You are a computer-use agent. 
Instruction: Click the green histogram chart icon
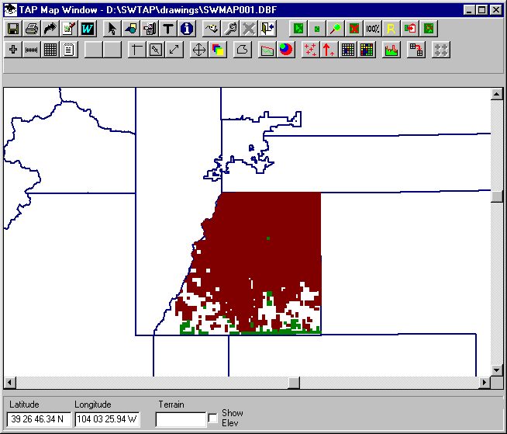391,50
